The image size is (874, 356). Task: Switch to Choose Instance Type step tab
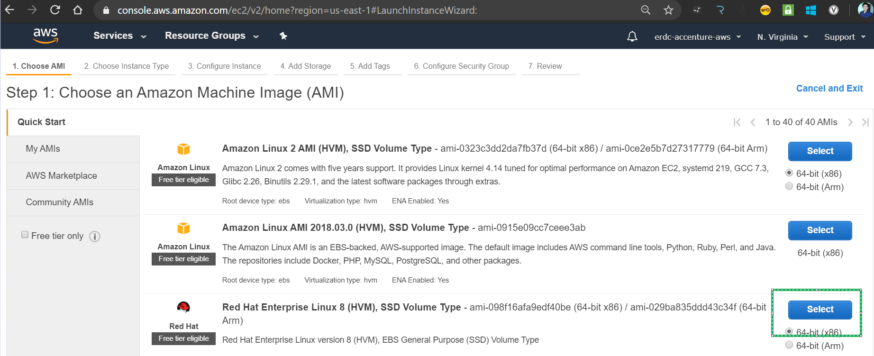pyautogui.click(x=126, y=66)
